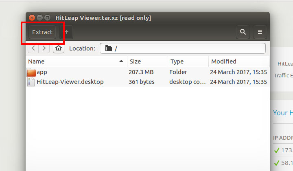Go to the home location
293x171 pixels.
click(59, 48)
